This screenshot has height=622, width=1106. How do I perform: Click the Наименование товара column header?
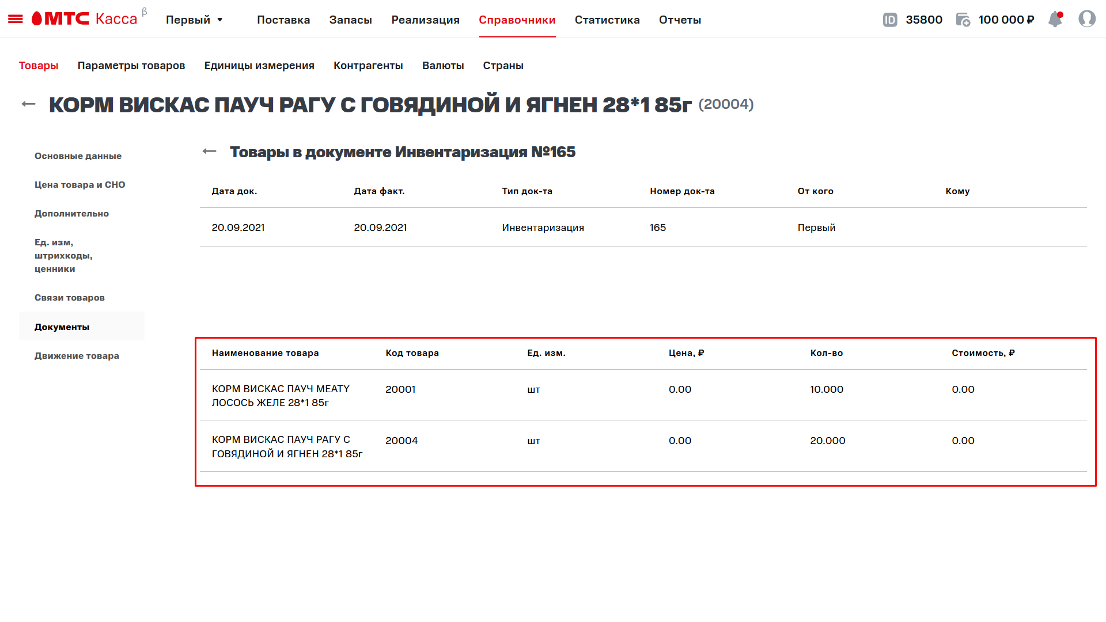pos(266,353)
